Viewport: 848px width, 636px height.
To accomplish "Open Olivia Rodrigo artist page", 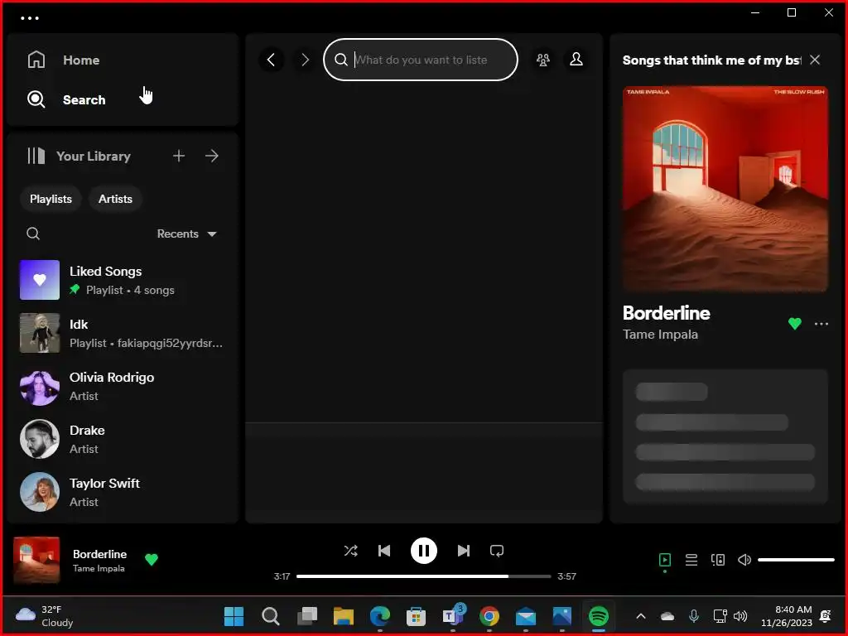I will [123, 386].
